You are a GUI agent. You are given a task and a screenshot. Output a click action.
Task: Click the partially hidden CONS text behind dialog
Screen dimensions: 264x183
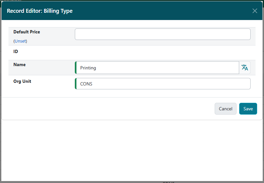tap(168, 182)
